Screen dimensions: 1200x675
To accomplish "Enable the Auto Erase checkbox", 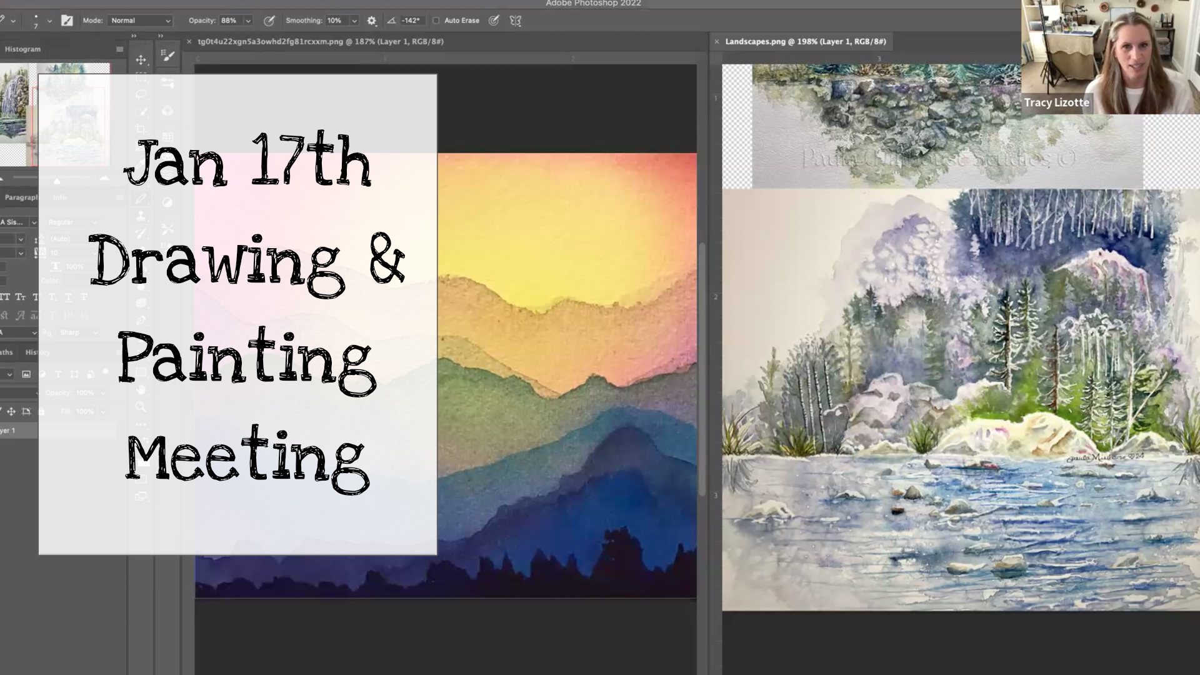I will pos(436,21).
